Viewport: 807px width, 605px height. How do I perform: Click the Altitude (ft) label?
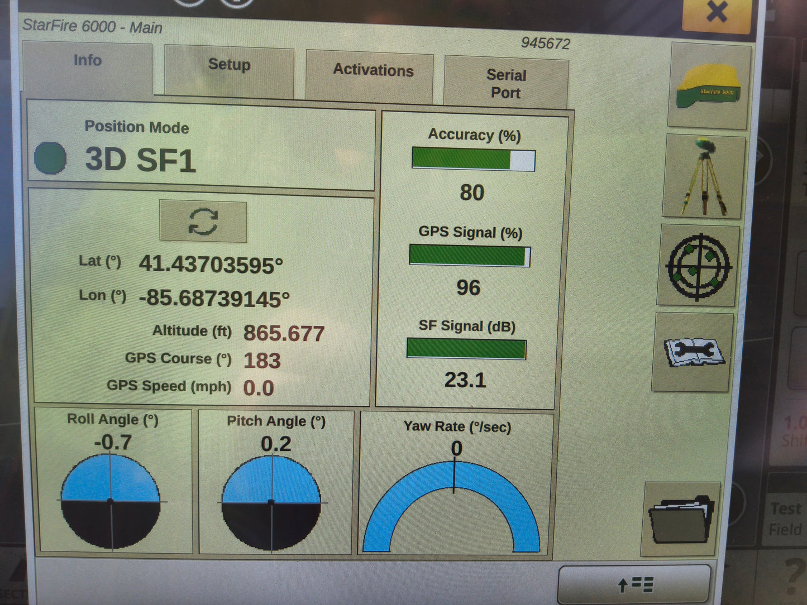coord(192,331)
